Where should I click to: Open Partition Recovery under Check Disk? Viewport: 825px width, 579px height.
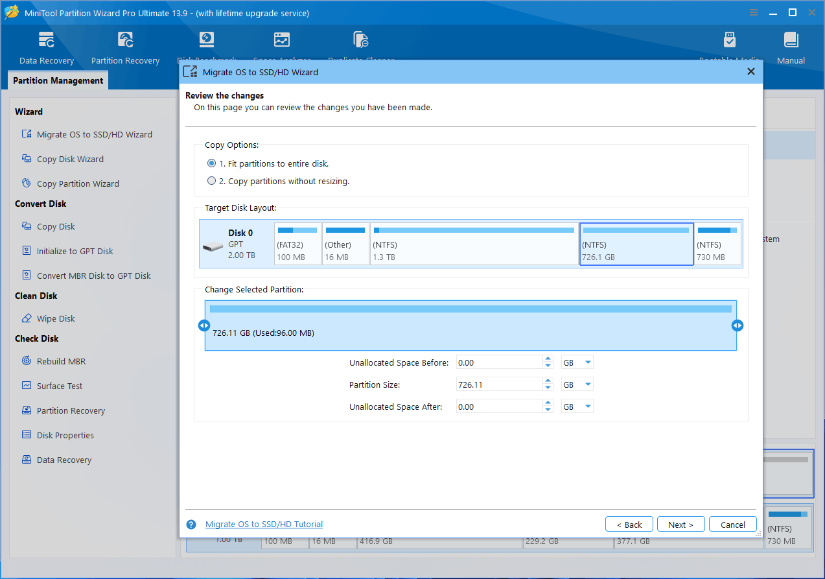pos(63,410)
